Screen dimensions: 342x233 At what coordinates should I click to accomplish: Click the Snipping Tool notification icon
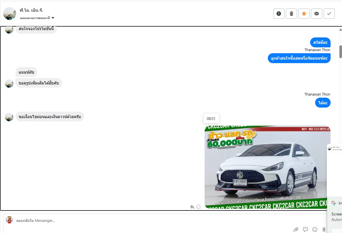coord(334,203)
